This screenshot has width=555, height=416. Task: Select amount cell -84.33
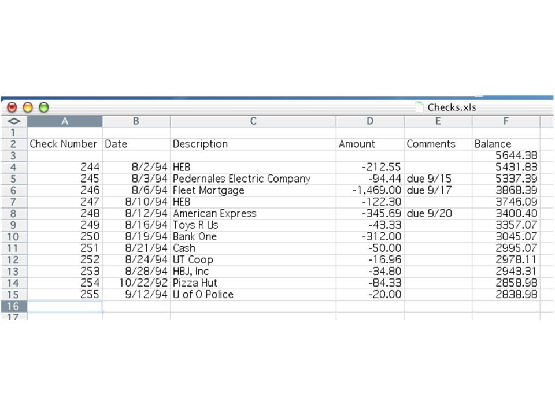click(x=370, y=283)
